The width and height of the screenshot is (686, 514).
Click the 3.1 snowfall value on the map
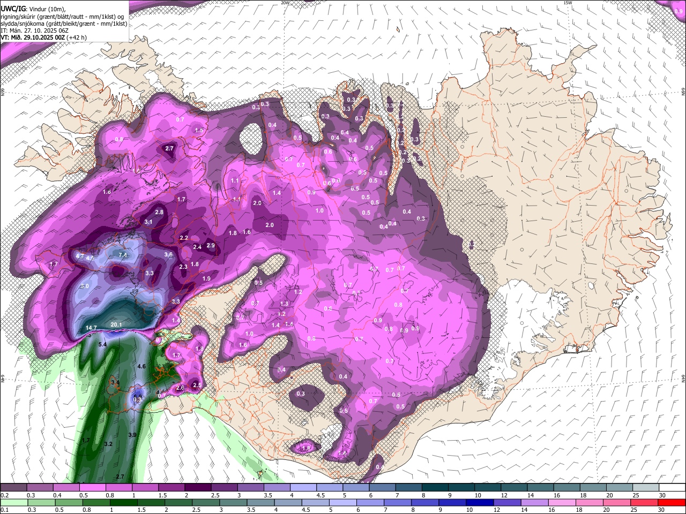[x=148, y=222]
